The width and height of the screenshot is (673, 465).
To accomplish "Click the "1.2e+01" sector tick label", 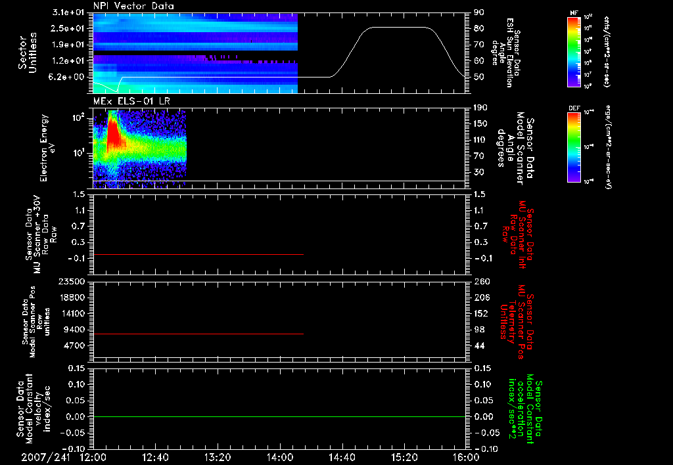I will click(68, 61).
